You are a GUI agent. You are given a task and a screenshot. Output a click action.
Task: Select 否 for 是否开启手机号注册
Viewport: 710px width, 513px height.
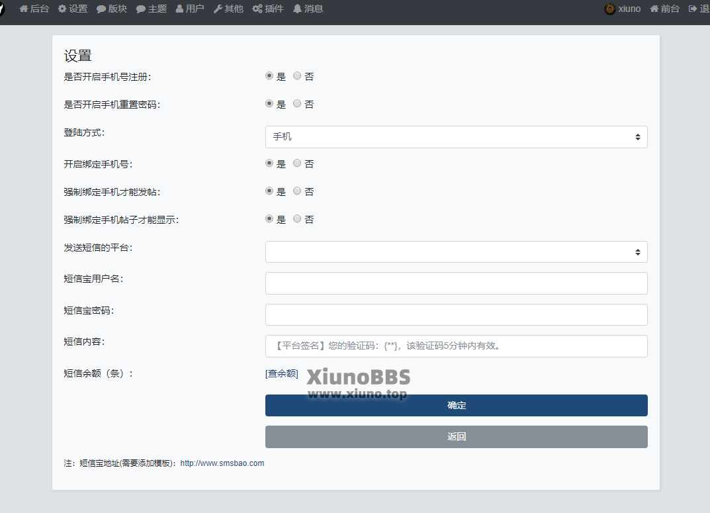[x=297, y=76]
